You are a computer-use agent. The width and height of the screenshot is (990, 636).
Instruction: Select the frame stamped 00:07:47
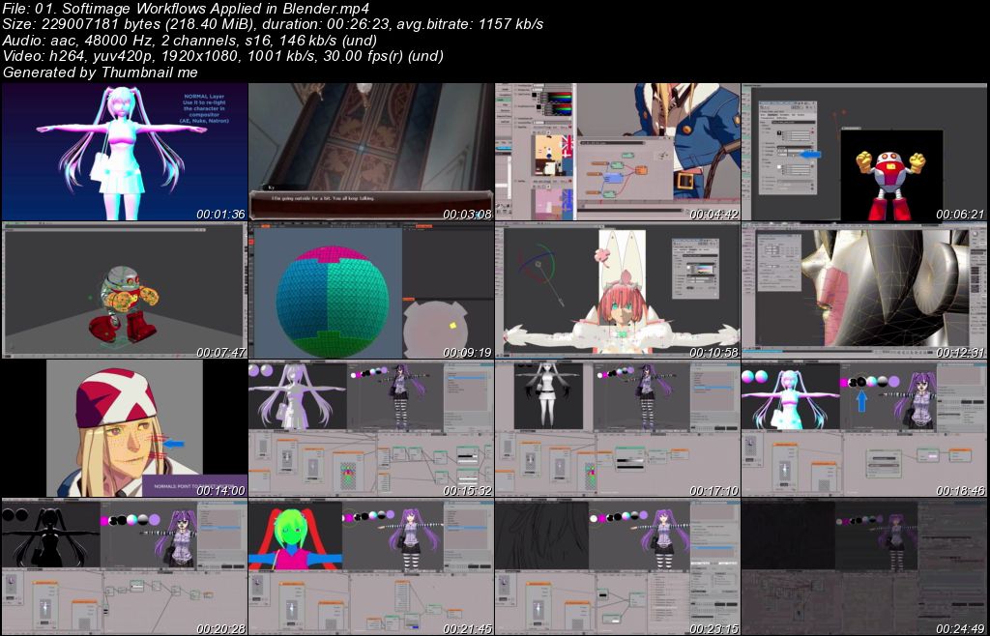(125, 290)
